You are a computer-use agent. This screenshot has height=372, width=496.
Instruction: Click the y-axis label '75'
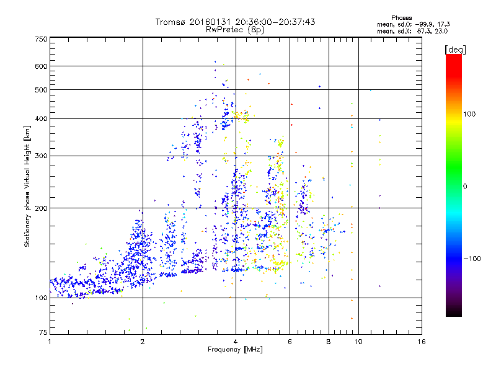[x=43, y=332]
